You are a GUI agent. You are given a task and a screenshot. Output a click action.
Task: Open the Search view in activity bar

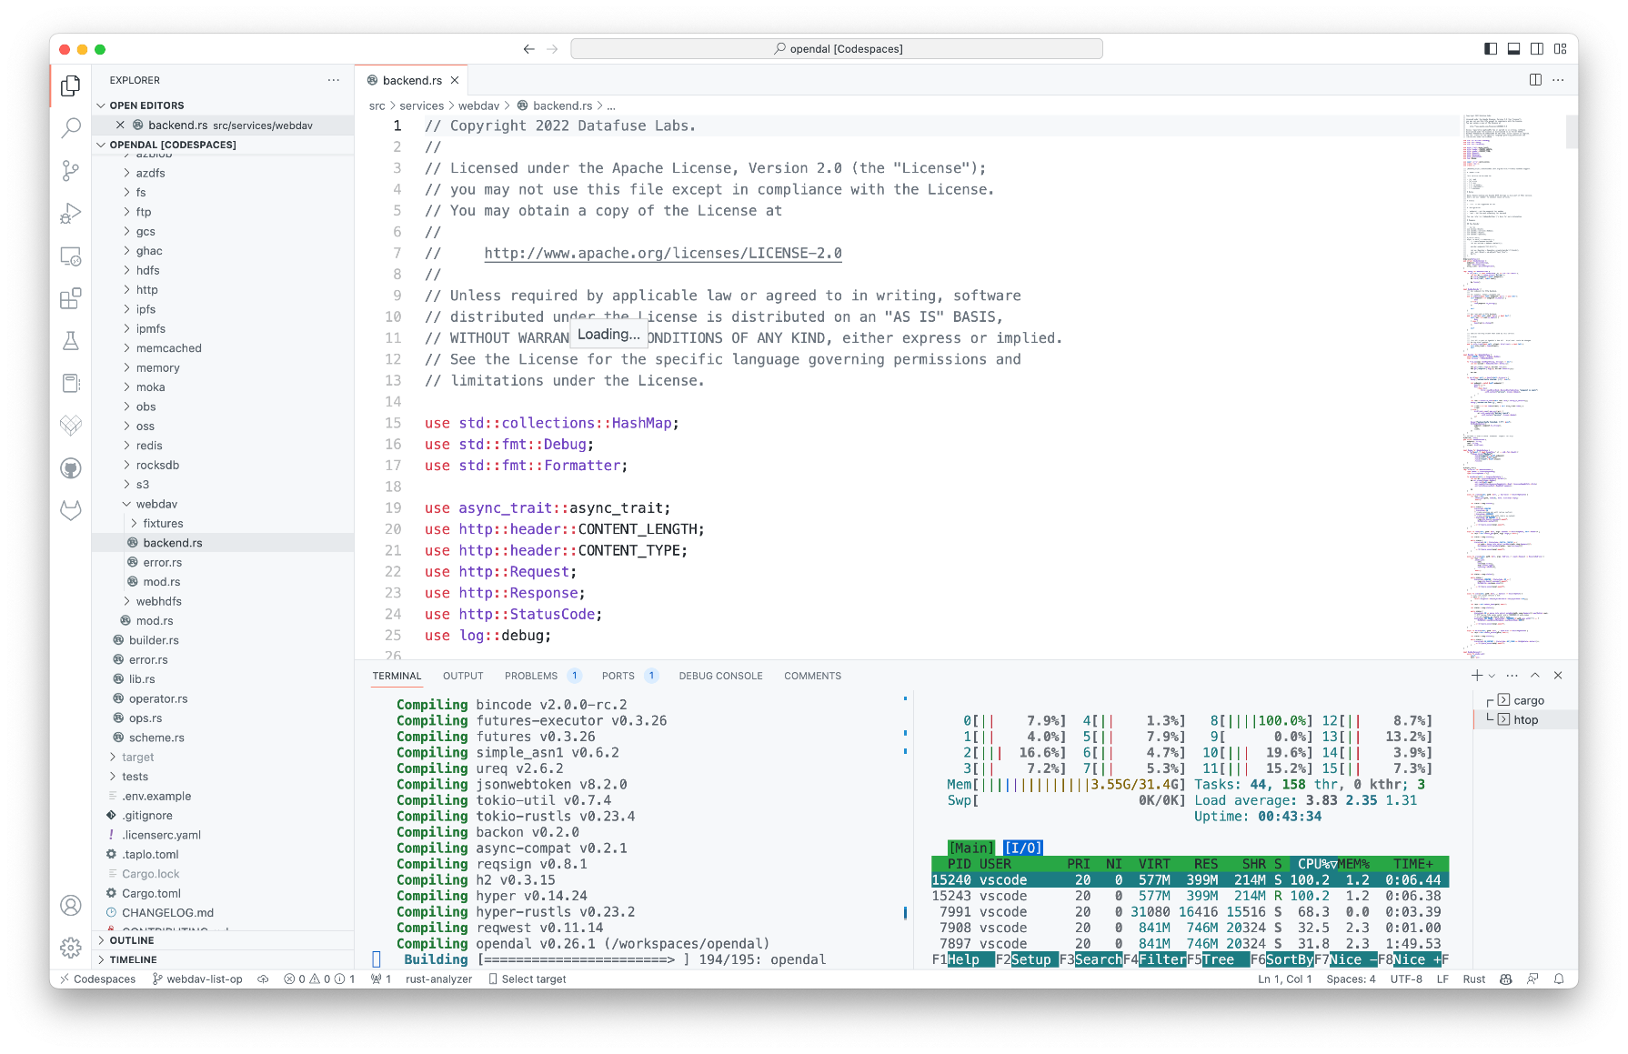click(x=71, y=128)
